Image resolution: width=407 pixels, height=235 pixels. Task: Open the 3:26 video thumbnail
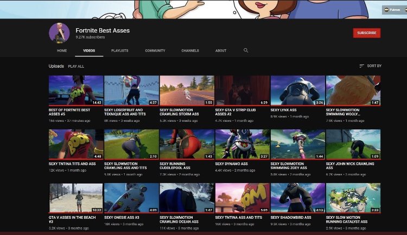[x=298, y=90]
